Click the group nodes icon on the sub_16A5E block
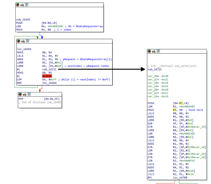The width and height of the screenshot is (211, 184). [x=27, y=5]
